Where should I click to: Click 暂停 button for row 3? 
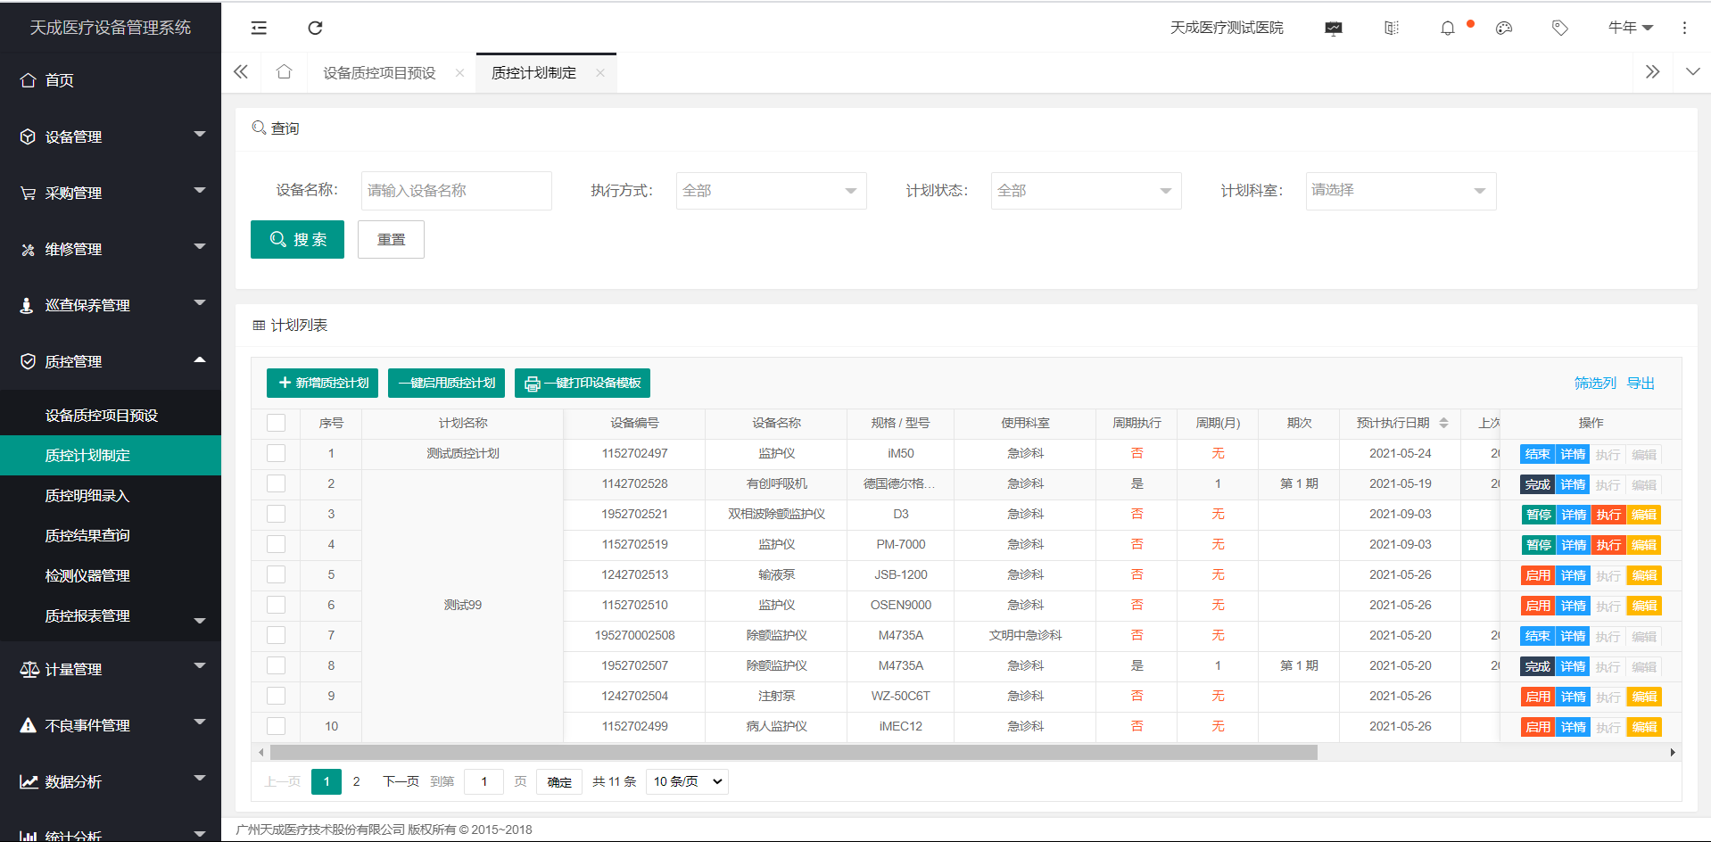coord(1539,516)
